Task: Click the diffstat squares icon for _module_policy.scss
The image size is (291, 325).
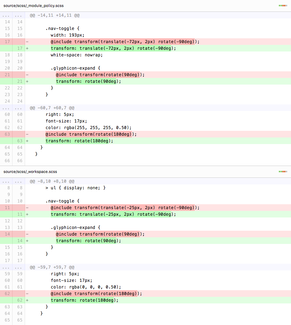Action: pos(283,6)
